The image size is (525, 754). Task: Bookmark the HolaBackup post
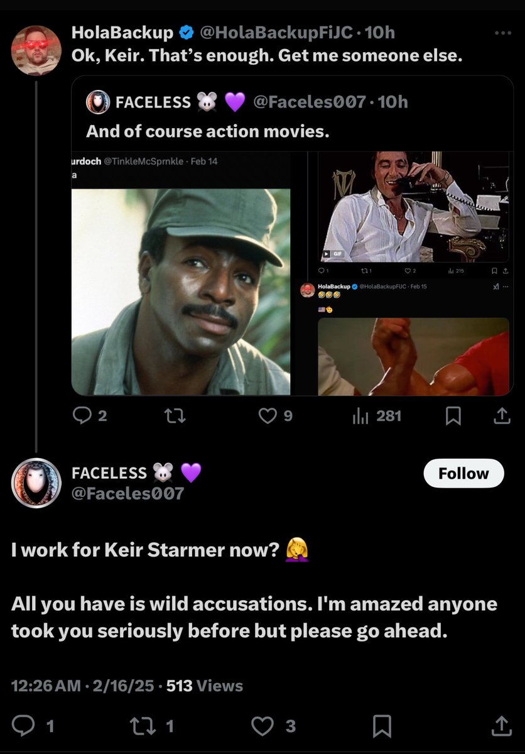pos(453,416)
